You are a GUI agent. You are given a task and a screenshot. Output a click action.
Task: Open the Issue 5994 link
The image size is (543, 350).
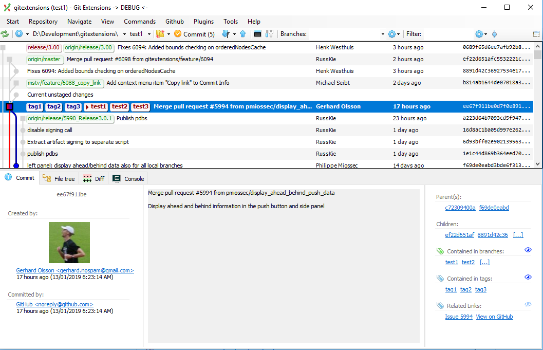tap(458, 317)
